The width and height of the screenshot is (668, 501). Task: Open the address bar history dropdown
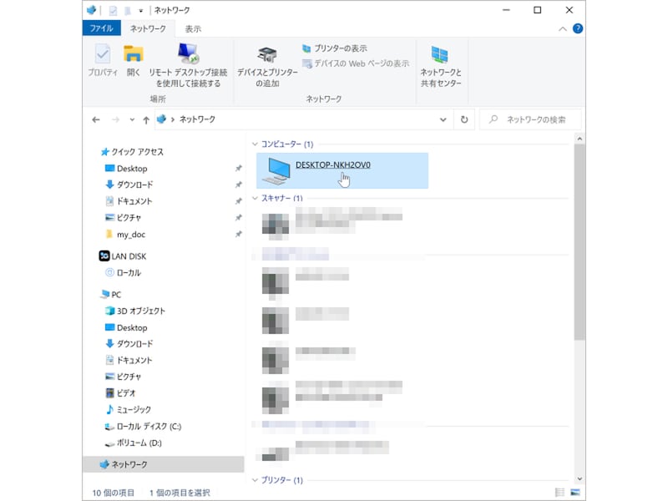[443, 119]
